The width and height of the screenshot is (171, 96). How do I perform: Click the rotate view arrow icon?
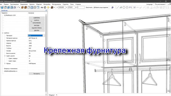point(18,7)
